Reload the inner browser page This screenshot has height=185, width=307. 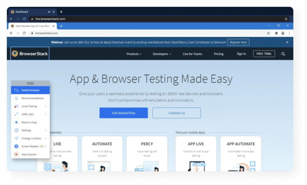(x=24, y=33)
